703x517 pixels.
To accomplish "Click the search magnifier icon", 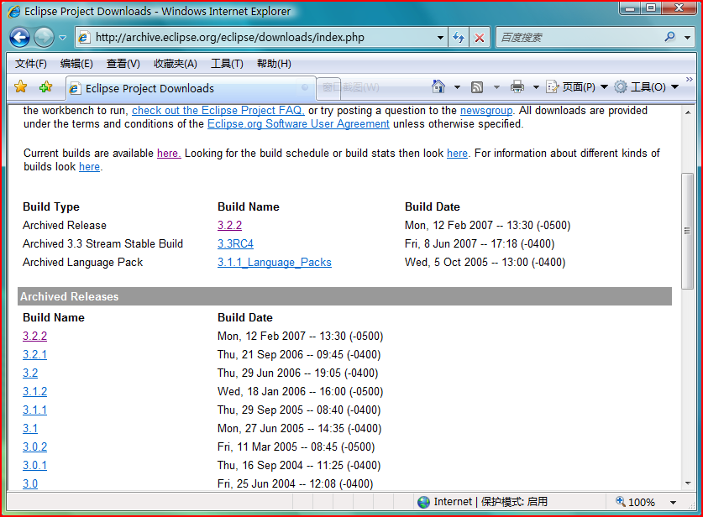I will (x=670, y=37).
